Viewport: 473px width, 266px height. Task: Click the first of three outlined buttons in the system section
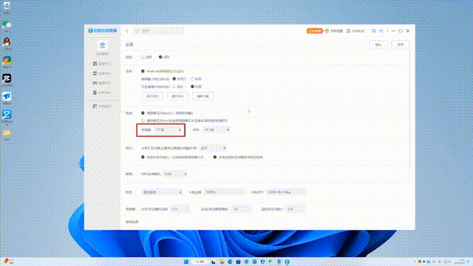click(152, 96)
